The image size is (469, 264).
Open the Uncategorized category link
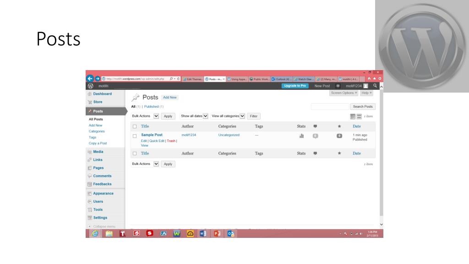pyautogui.click(x=229, y=135)
